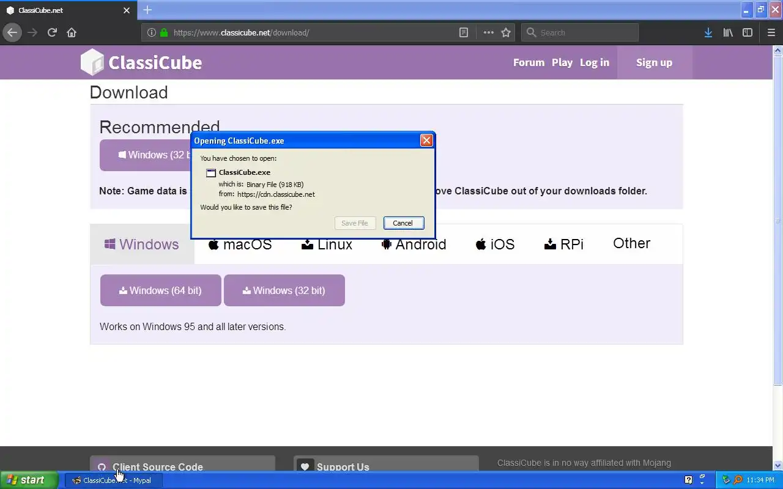Open site information icon in address bar
Viewport: 783px width, 489px height.
click(x=151, y=32)
